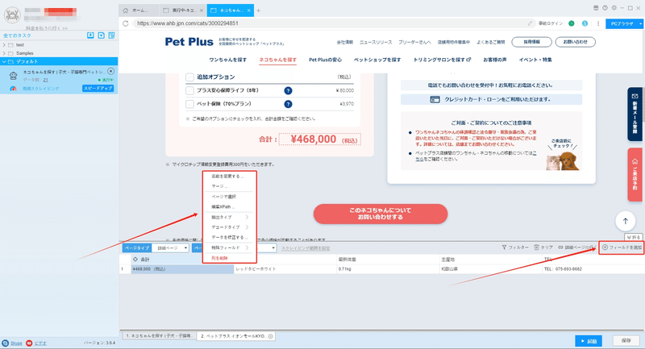Click the scroll-to-top arrow button

(x=626, y=221)
